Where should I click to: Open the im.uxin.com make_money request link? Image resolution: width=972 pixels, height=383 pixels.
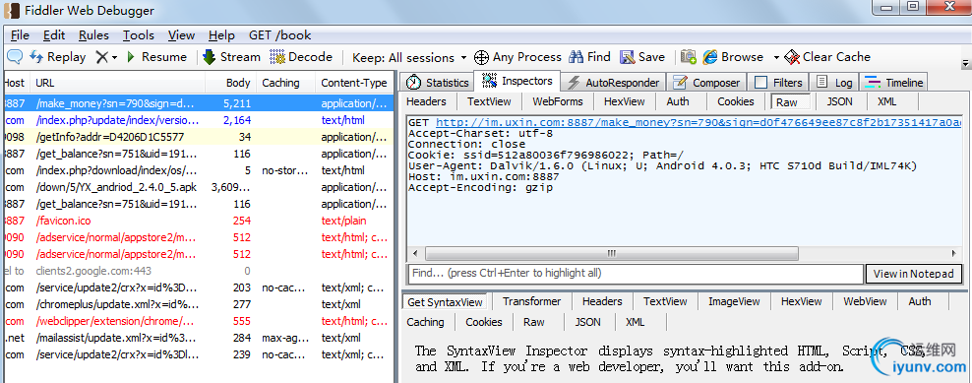[698, 123]
